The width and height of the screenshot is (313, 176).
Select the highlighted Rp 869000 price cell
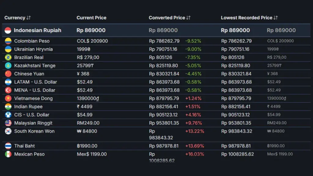(90, 30)
